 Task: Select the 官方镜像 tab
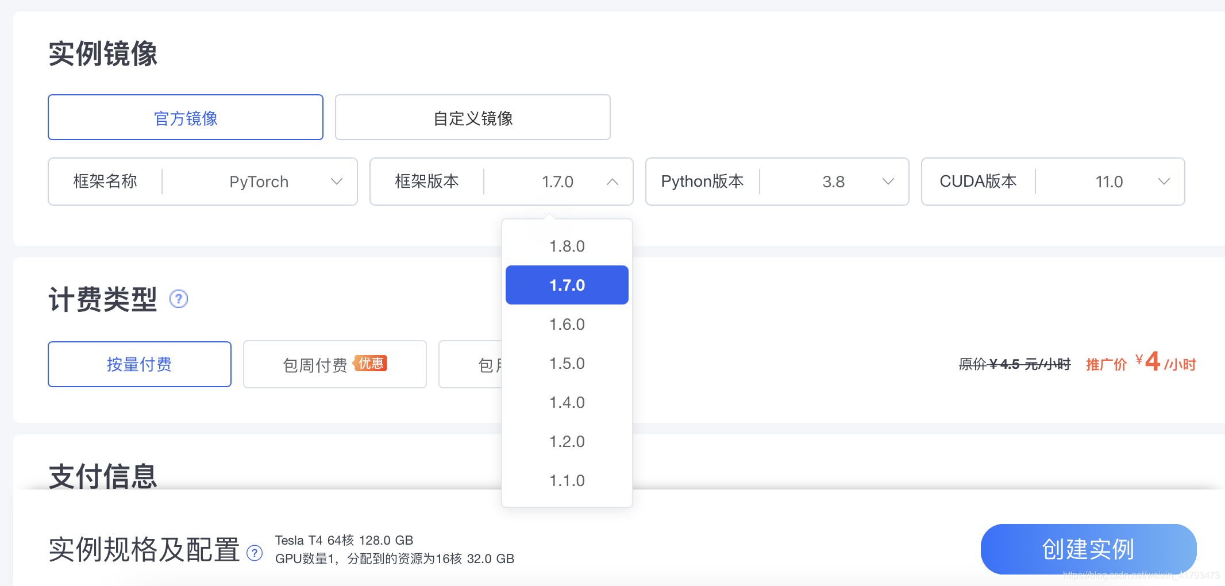click(186, 117)
